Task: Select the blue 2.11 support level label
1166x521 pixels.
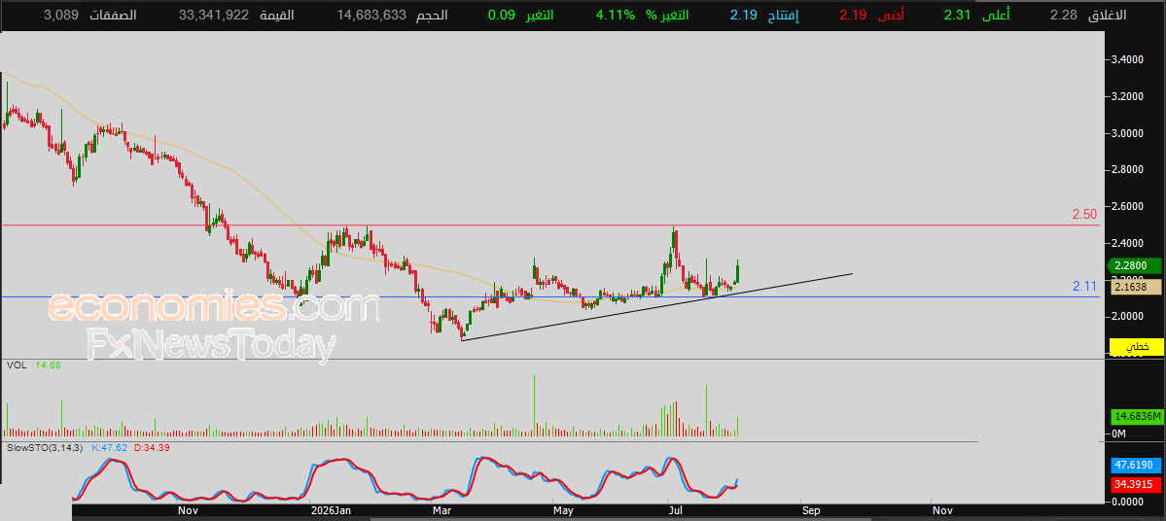Action: 1084,286
